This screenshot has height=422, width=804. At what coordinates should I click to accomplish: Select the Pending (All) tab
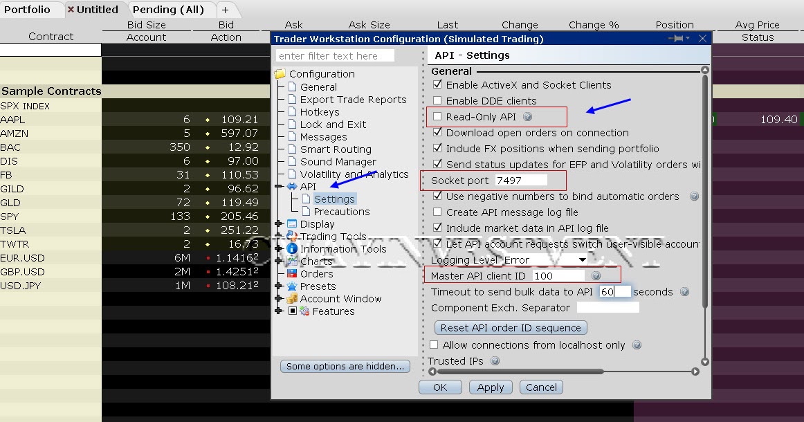[x=168, y=9]
